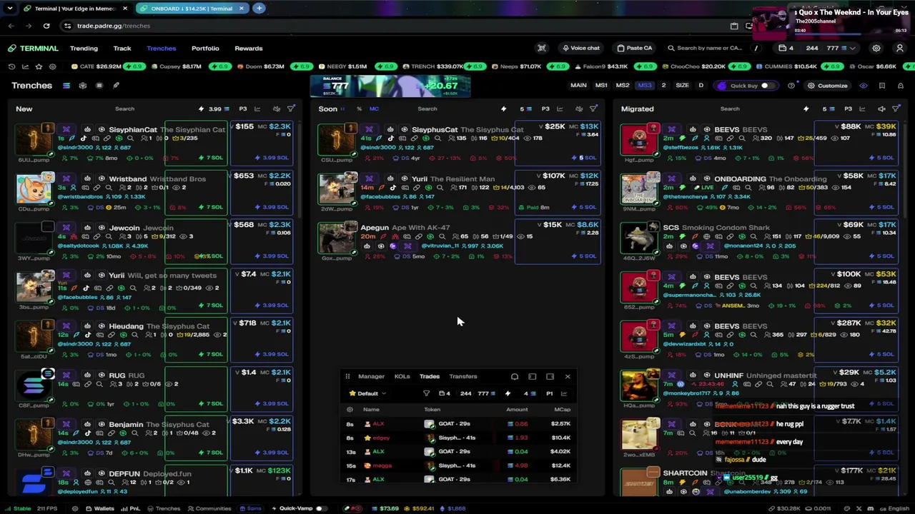Toggle the MC option in the Soon header
The image size is (915, 514).
click(374, 109)
